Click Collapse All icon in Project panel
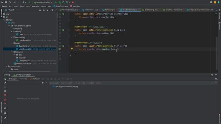 pos(48,10)
